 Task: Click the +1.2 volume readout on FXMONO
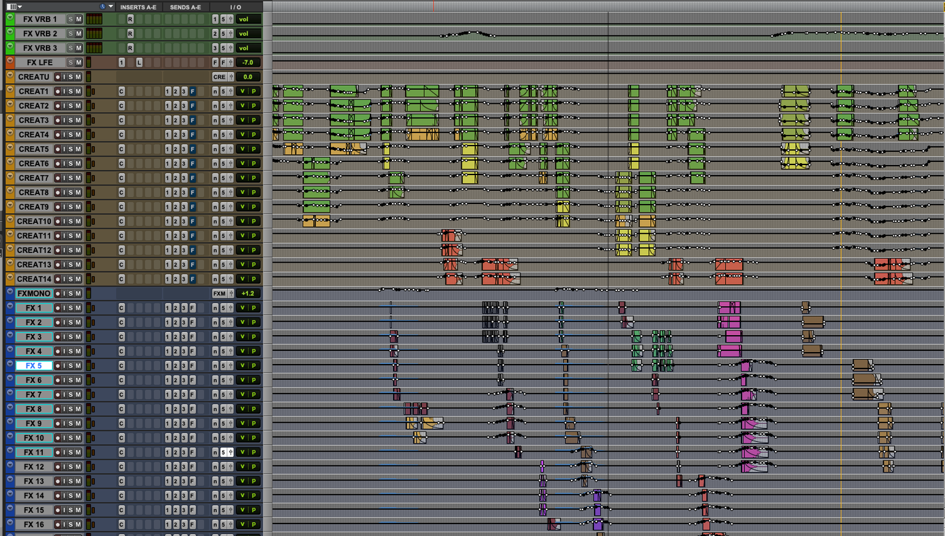coord(248,293)
